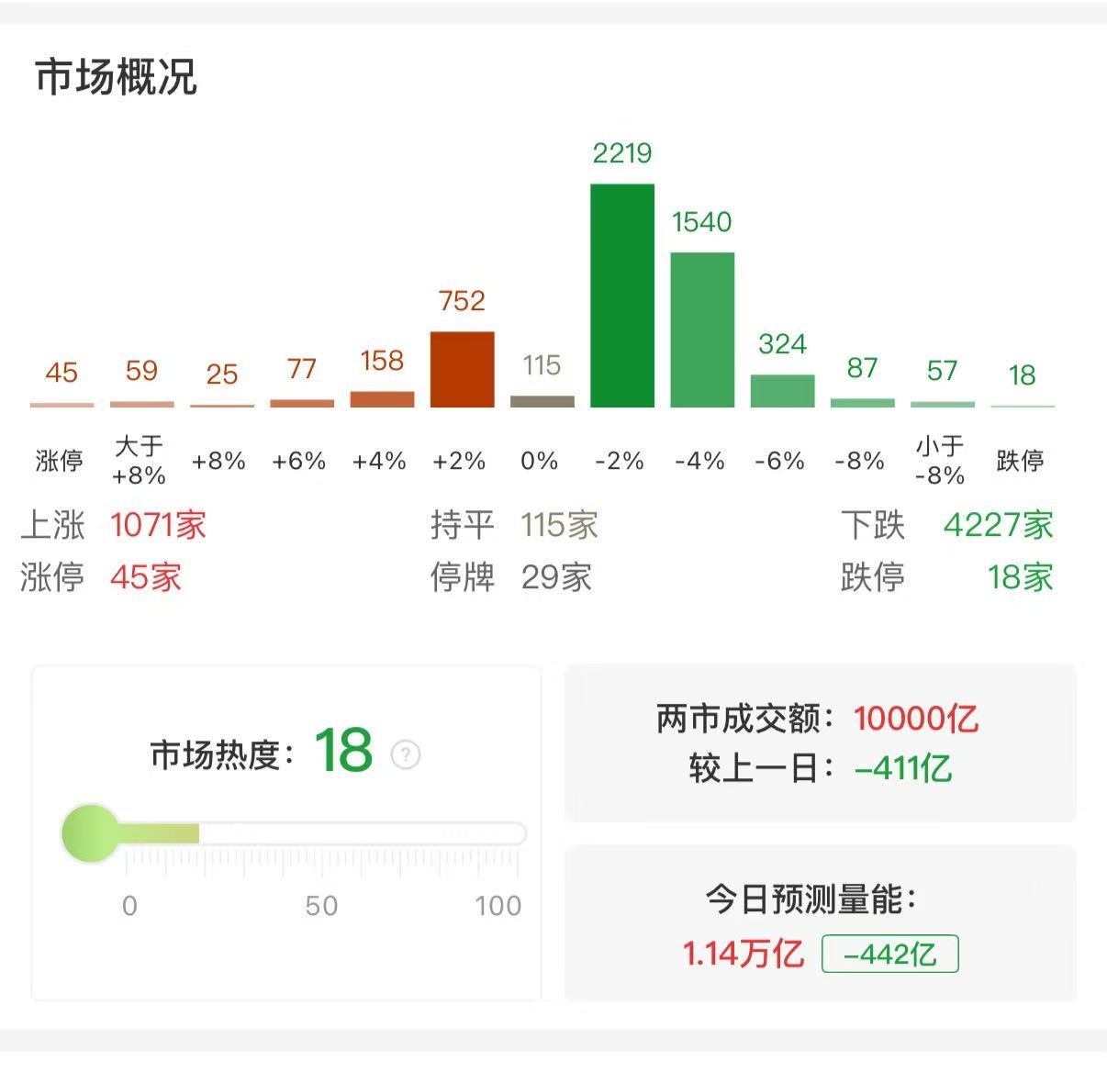Click the -8% axis label
The height and width of the screenshot is (1083, 1107).
860,461
